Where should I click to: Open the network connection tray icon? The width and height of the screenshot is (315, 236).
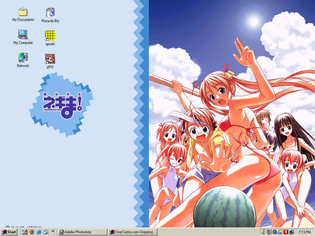292,232
